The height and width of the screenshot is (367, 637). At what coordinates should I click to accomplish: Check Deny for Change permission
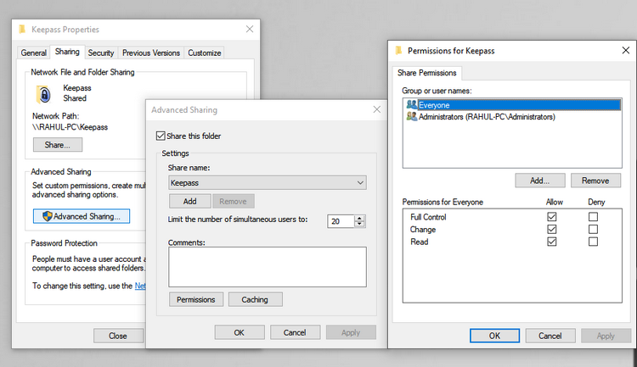[x=593, y=229]
